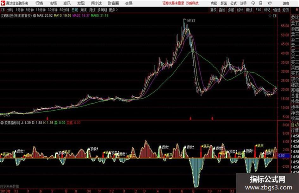
Task: Click the 卖: 0.00 indicator value
Action: (x=60, y=123)
